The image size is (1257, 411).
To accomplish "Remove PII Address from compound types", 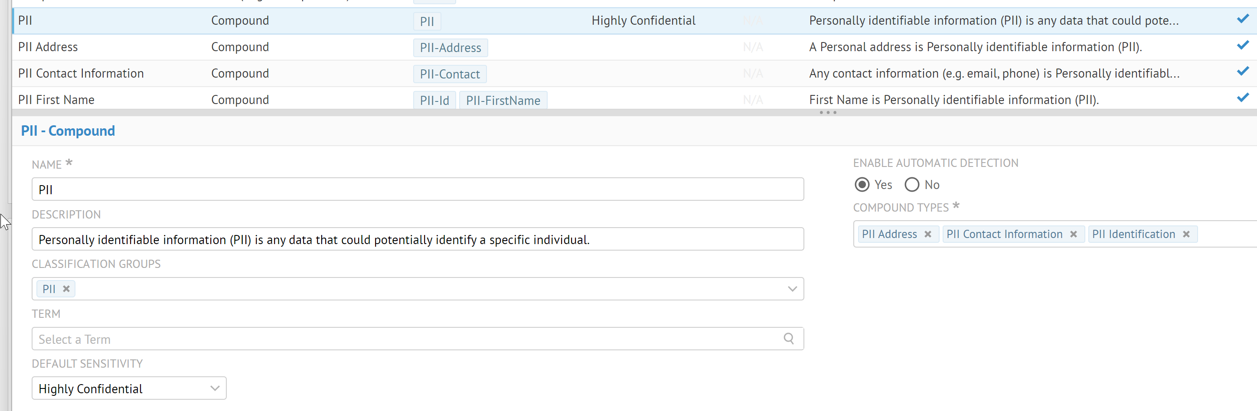I will point(927,234).
